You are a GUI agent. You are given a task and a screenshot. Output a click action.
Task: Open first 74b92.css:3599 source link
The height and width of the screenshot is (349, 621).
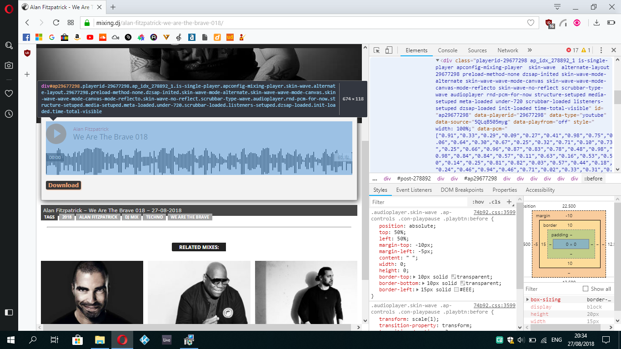coord(495,212)
